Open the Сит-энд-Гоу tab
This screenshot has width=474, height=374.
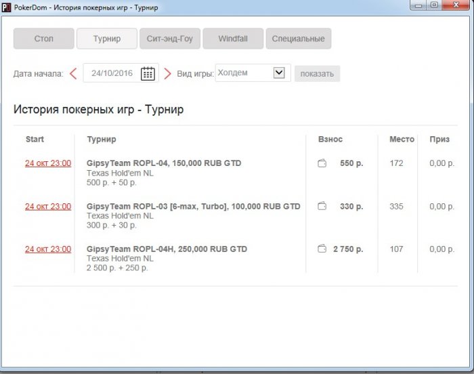[x=170, y=39]
